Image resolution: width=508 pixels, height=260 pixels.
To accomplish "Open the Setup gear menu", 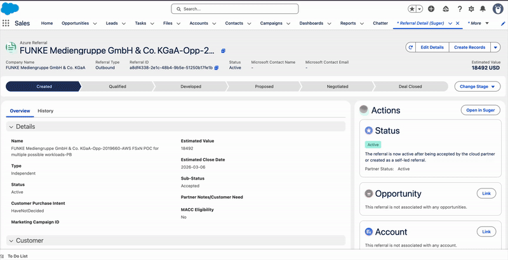I will [471, 9].
